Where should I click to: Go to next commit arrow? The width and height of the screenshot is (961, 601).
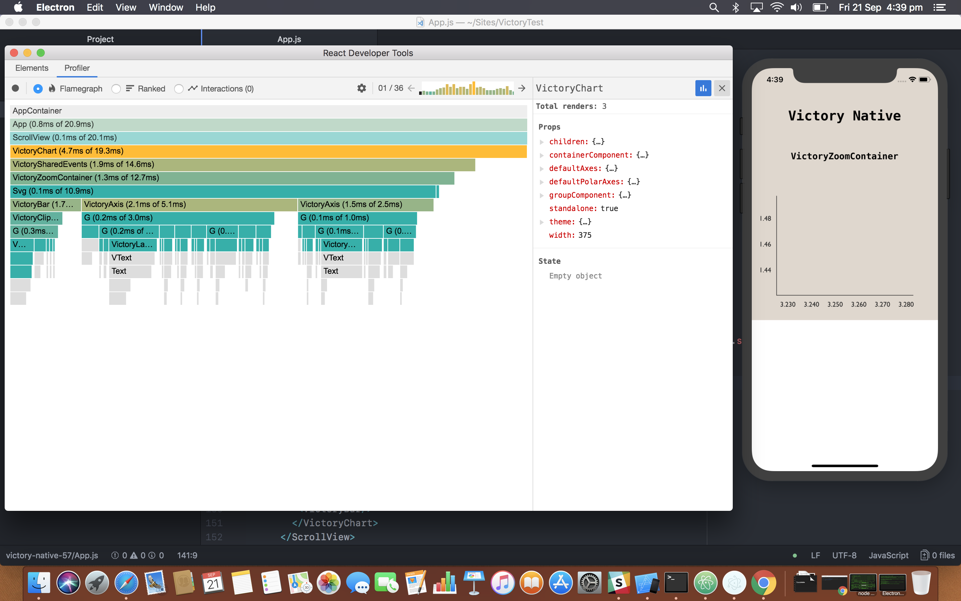point(522,88)
